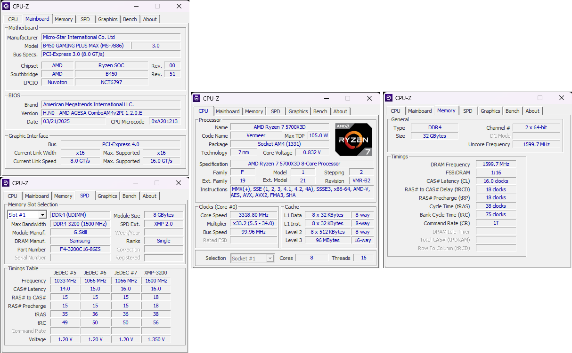
Task: Minimize the SPD CPU-Z window
Action: tap(136, 183)
